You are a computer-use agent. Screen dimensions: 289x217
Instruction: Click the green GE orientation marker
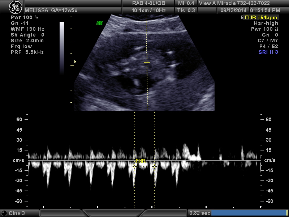(x=99, y=23)
